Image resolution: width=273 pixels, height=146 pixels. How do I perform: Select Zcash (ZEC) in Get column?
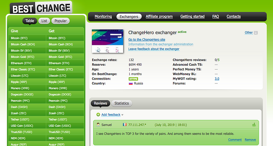(65, 113)
